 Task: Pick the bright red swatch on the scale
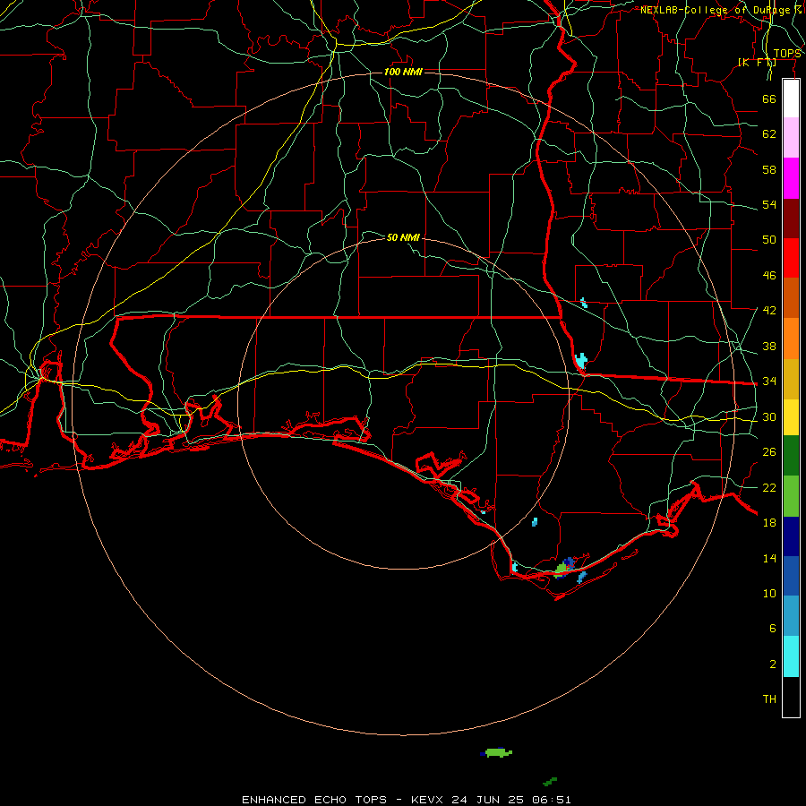pos(791,258)
